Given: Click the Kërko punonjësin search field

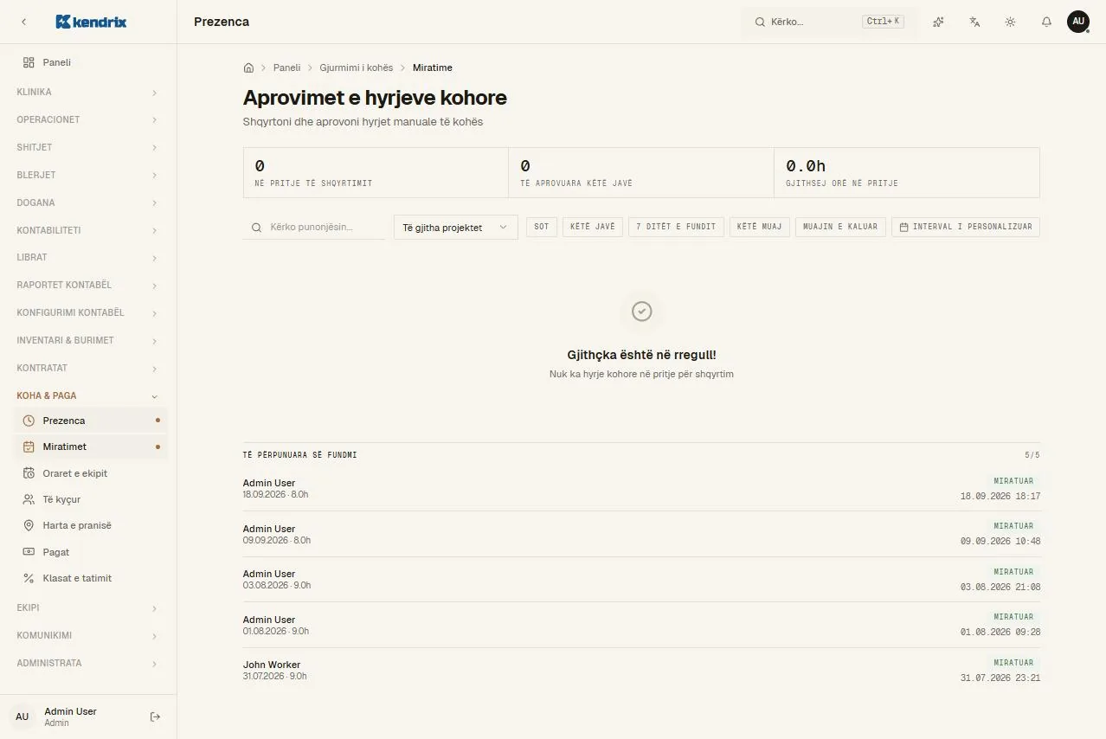Looking at the screenshot, I should [314, 228].
